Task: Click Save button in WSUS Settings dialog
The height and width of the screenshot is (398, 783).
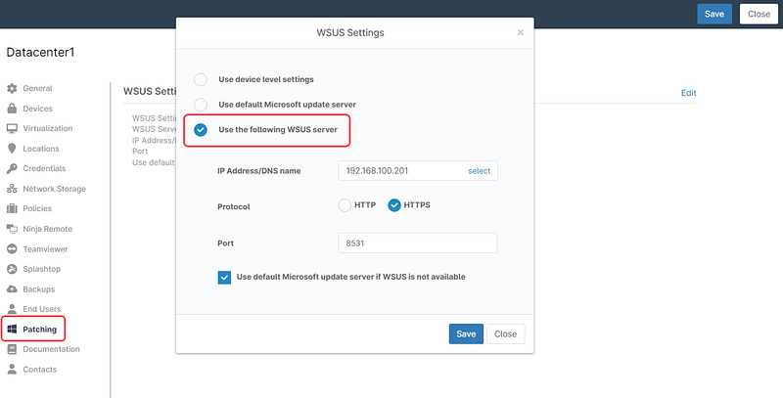Action: 466,334
